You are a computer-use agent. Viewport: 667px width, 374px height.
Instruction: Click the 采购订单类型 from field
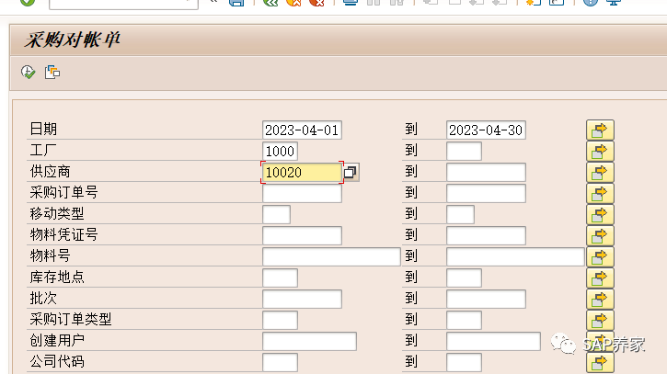280,320
